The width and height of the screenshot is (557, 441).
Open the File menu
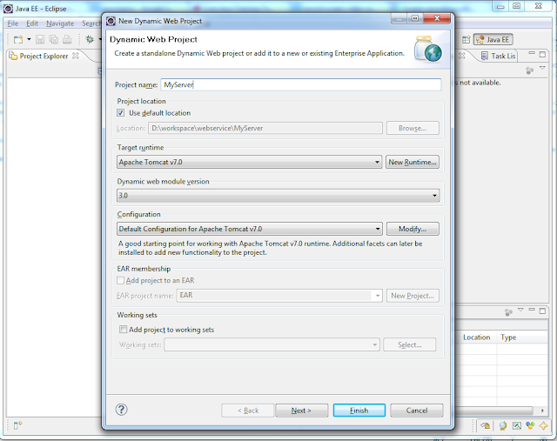pyautogui.click(x=13, y=23)
